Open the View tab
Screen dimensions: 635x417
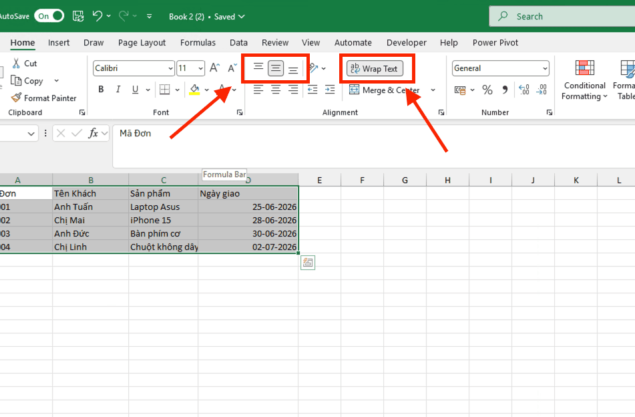tap(310, 43)
